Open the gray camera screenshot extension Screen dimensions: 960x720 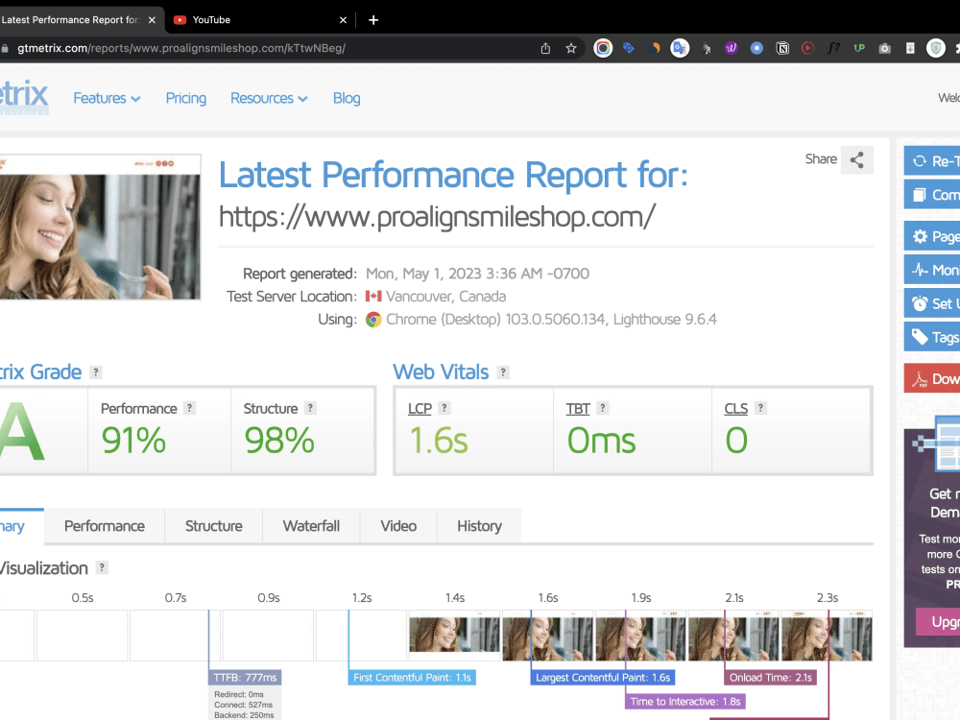[x=885, y=48]
